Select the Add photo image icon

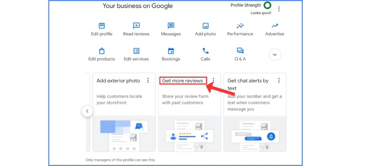(x=205, y=26)
